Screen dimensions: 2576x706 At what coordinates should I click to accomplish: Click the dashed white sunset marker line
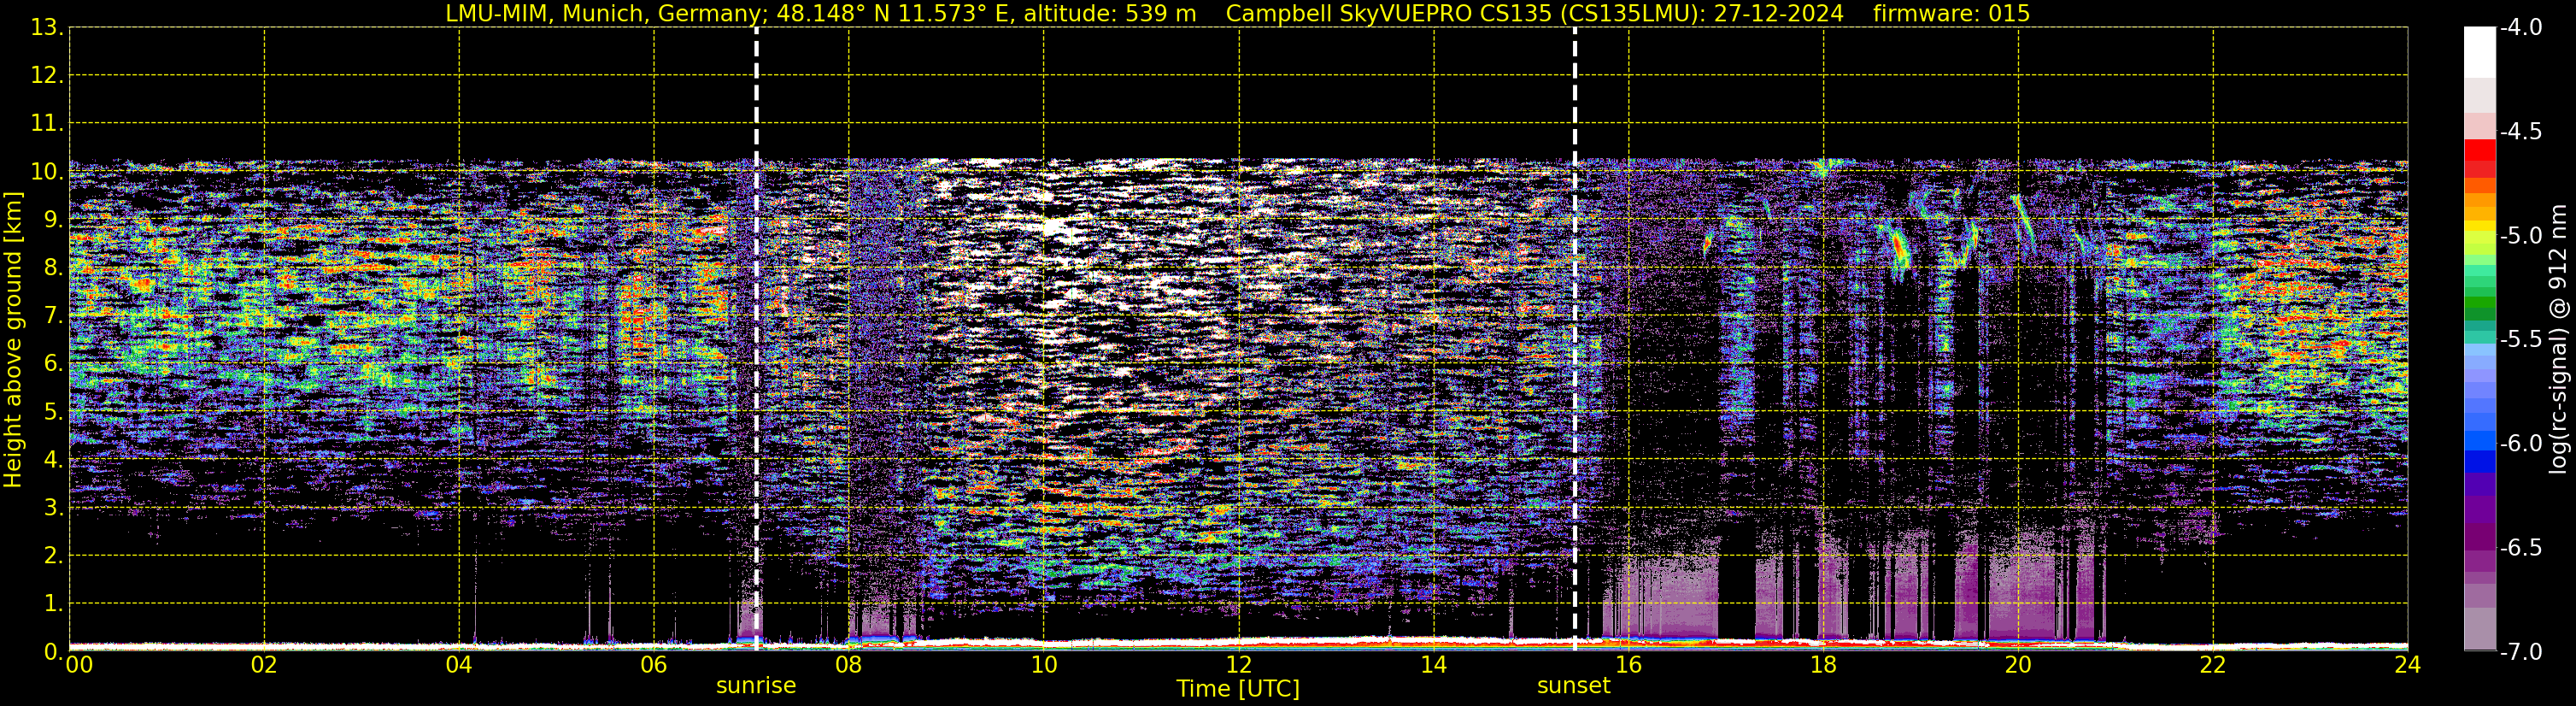1575,339
